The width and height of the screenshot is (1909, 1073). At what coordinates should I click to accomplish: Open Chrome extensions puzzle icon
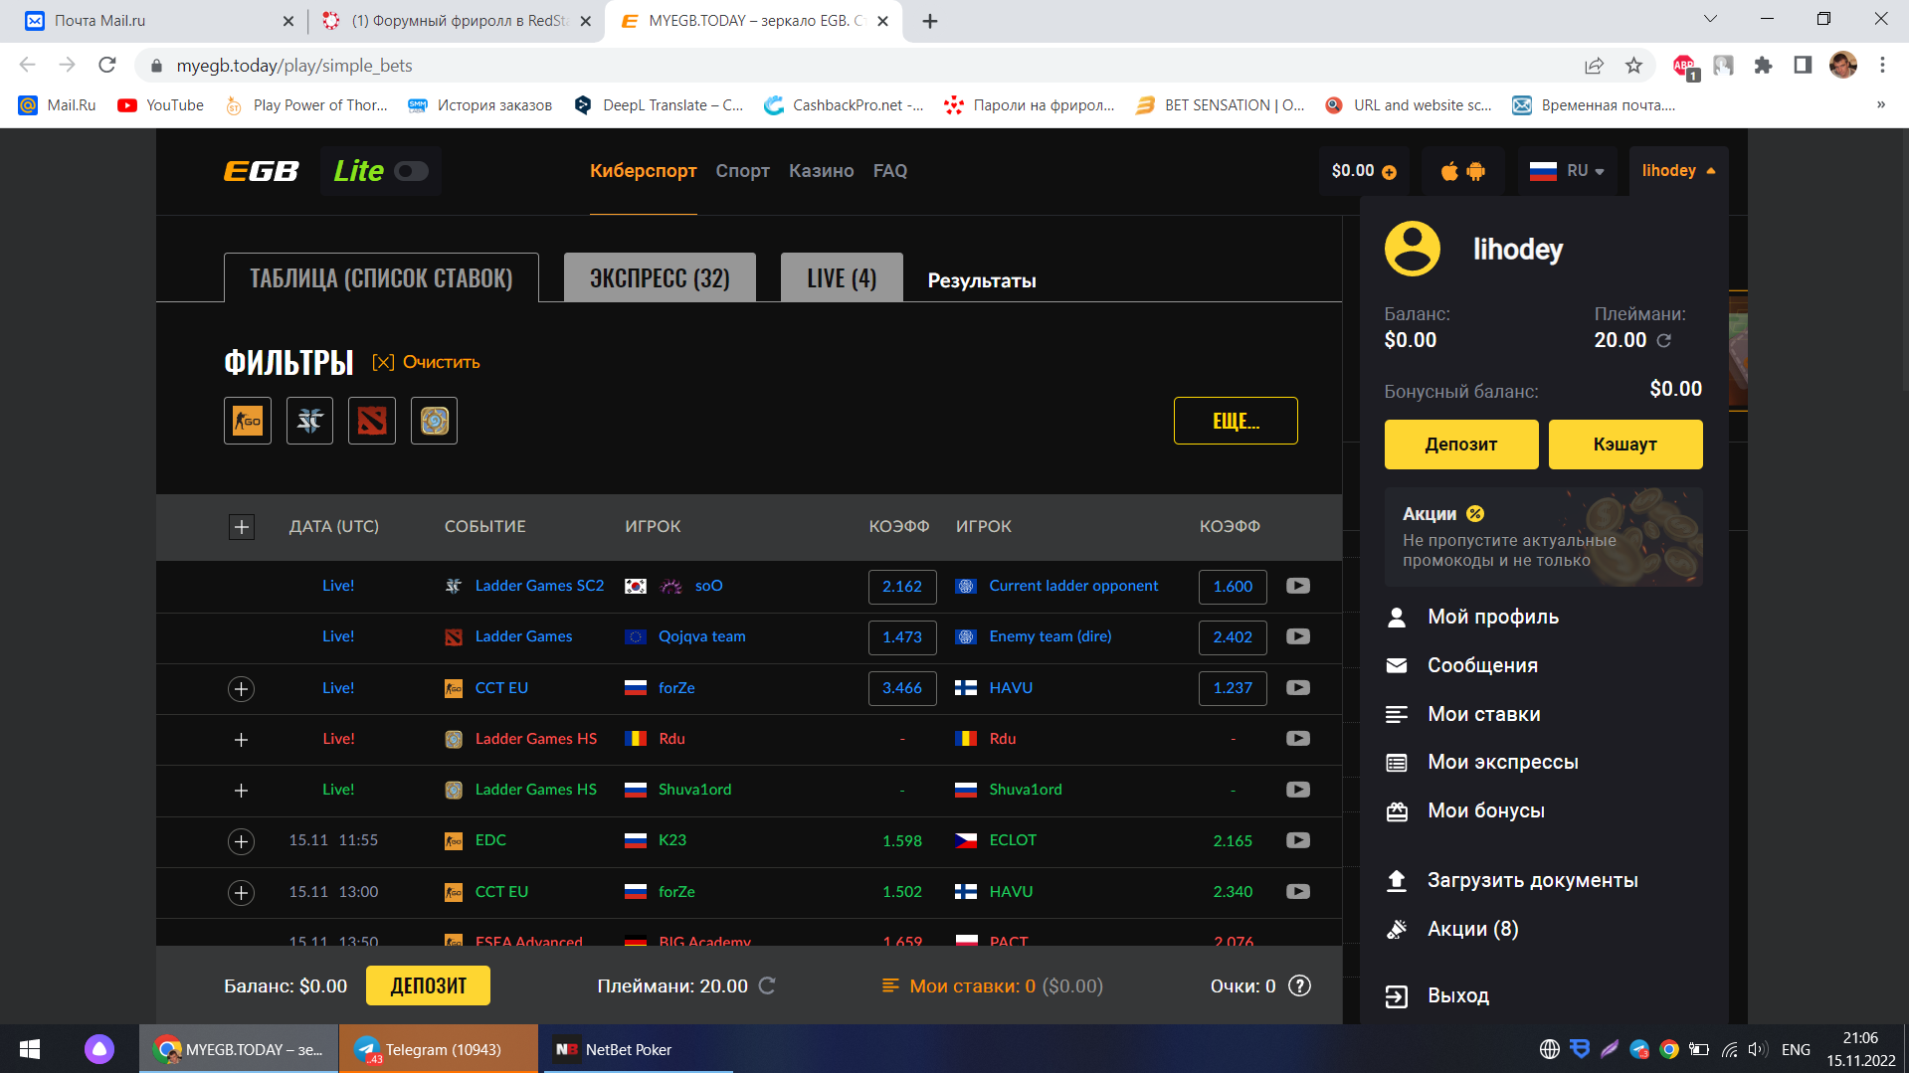click(1763, 66)
